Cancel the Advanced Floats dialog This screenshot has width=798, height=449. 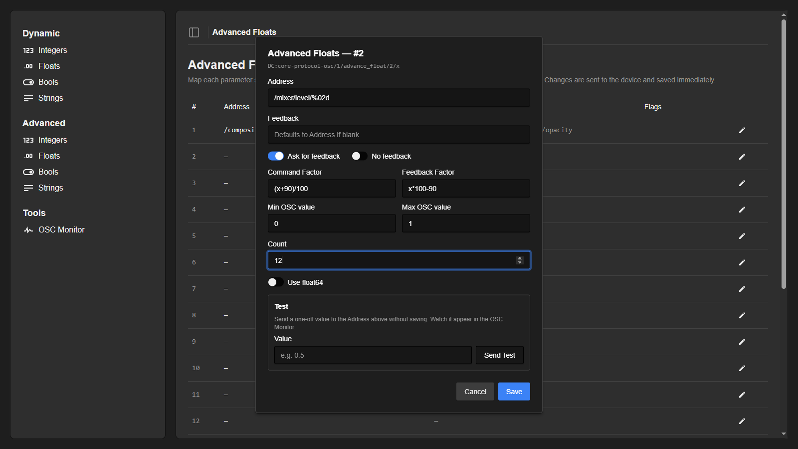[475, 392]
